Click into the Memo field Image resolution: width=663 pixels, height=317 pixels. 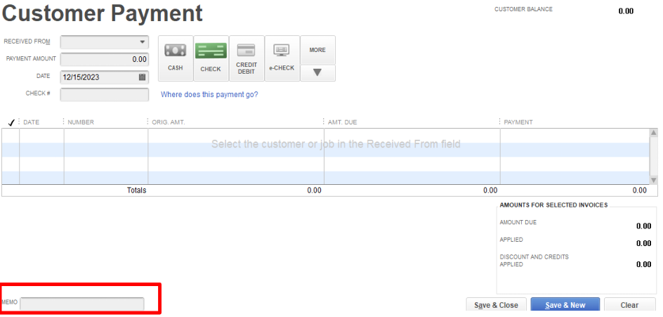82,304
